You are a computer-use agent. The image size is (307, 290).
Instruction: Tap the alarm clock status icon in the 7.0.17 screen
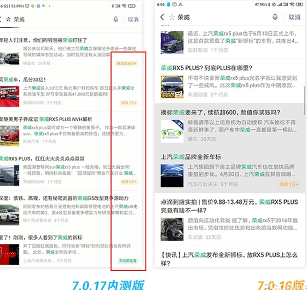27,6
